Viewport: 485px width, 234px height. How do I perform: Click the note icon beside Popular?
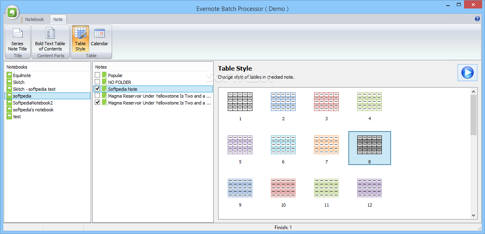click(x=104, y=75)
